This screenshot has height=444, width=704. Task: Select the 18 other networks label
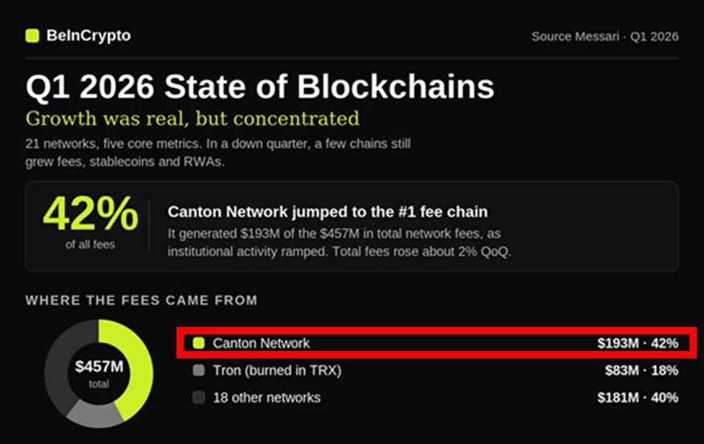pyautogui.click(x=267, y=398)
